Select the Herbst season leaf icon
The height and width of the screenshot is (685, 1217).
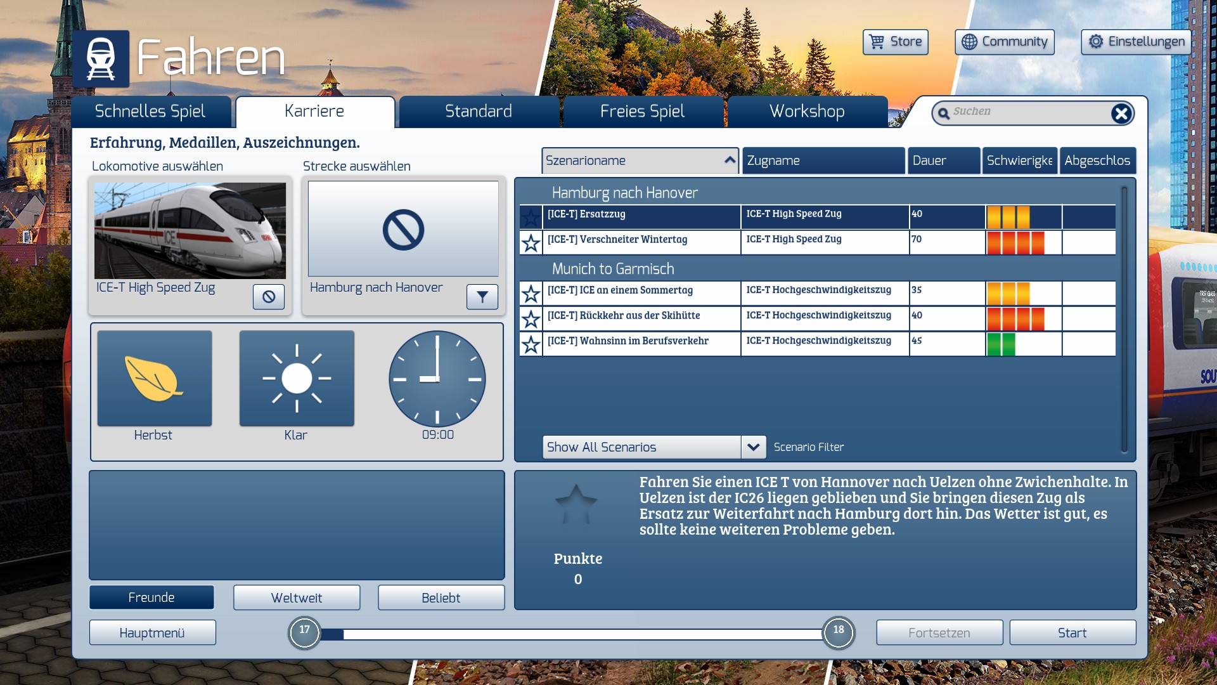(x=155, y=379)
